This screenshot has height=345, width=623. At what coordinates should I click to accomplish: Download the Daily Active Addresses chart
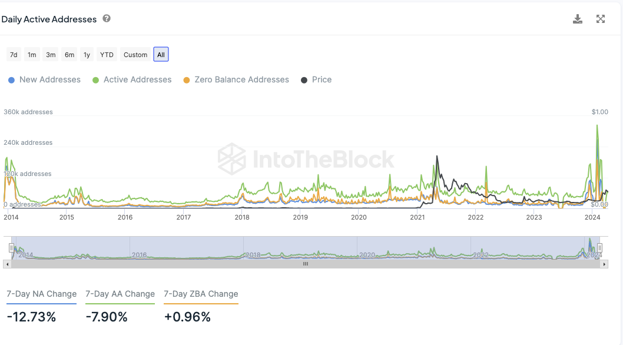tap(577, 19)
